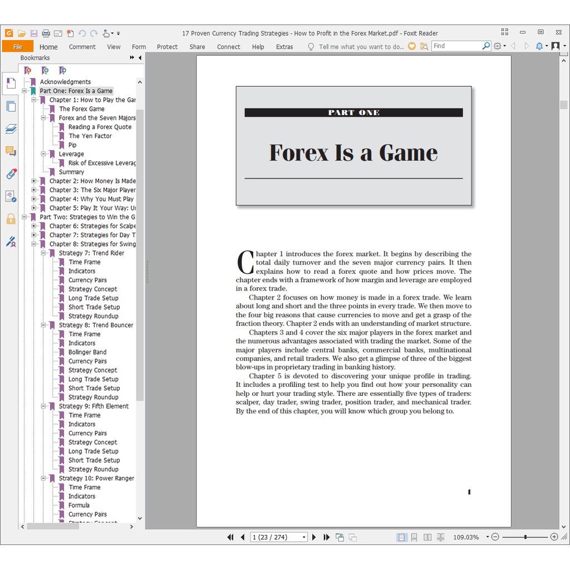Open file using the folder icon
The image size is (570, 570).
22,33
